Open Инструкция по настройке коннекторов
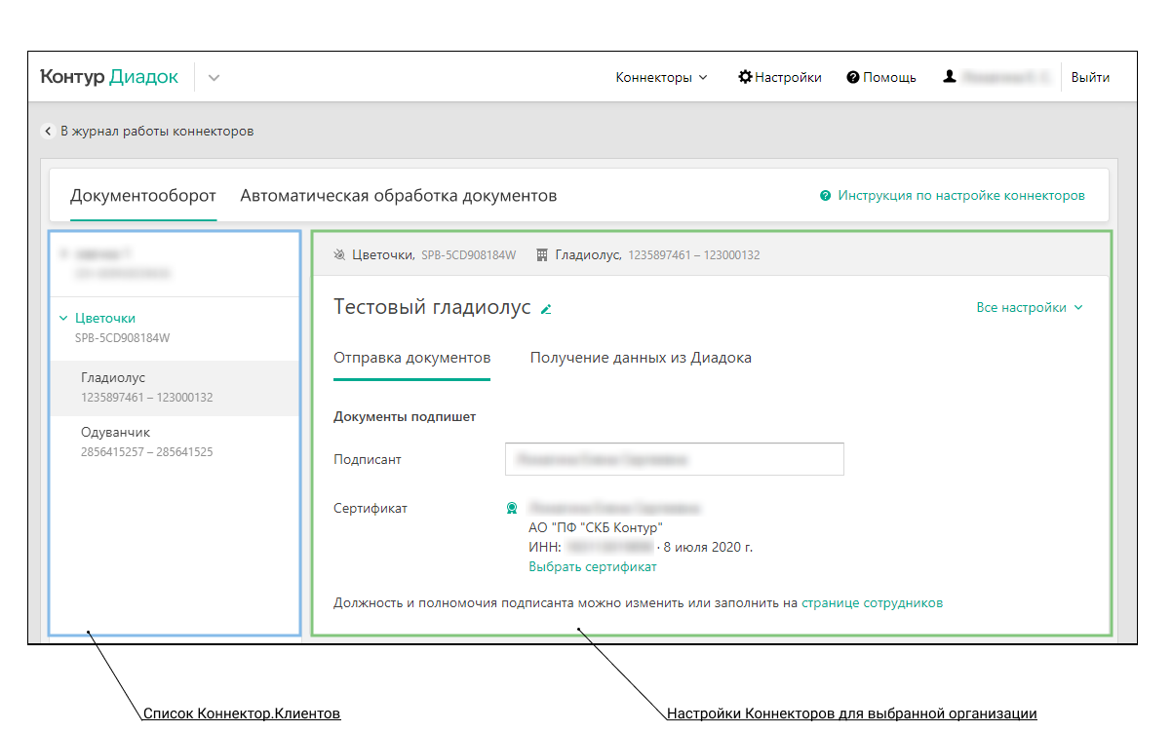Viewport: 1172px width, 732px height. point(953,195)
